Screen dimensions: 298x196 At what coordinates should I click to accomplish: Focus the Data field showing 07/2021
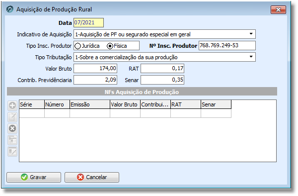click(x=88, y=23)
